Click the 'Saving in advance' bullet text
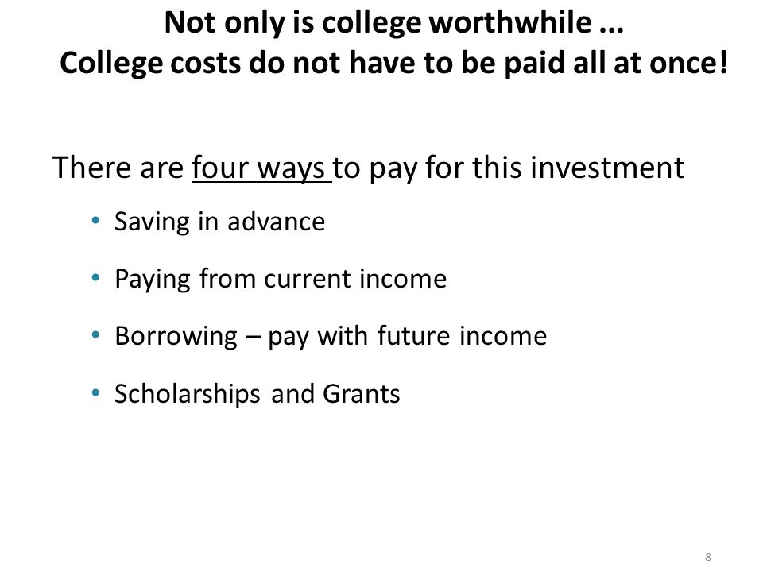The width and height of the screenshot is (763, 572). pos(219,222)
